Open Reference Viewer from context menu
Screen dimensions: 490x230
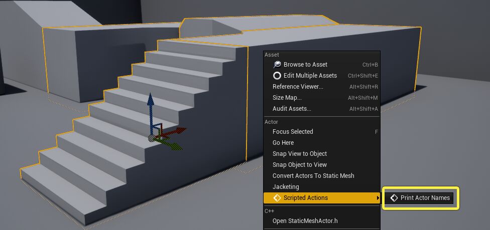point(321,87)
